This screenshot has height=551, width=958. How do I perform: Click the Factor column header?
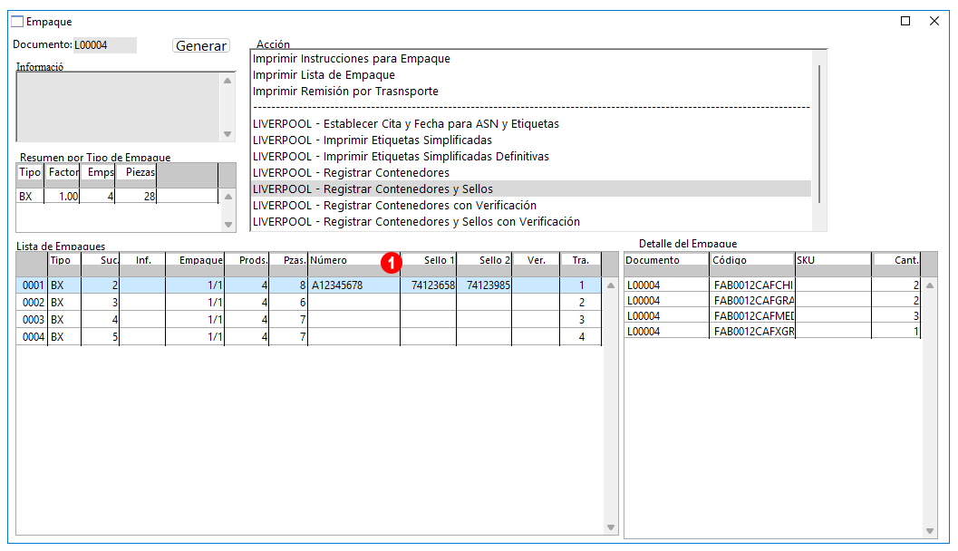(63, 175)
